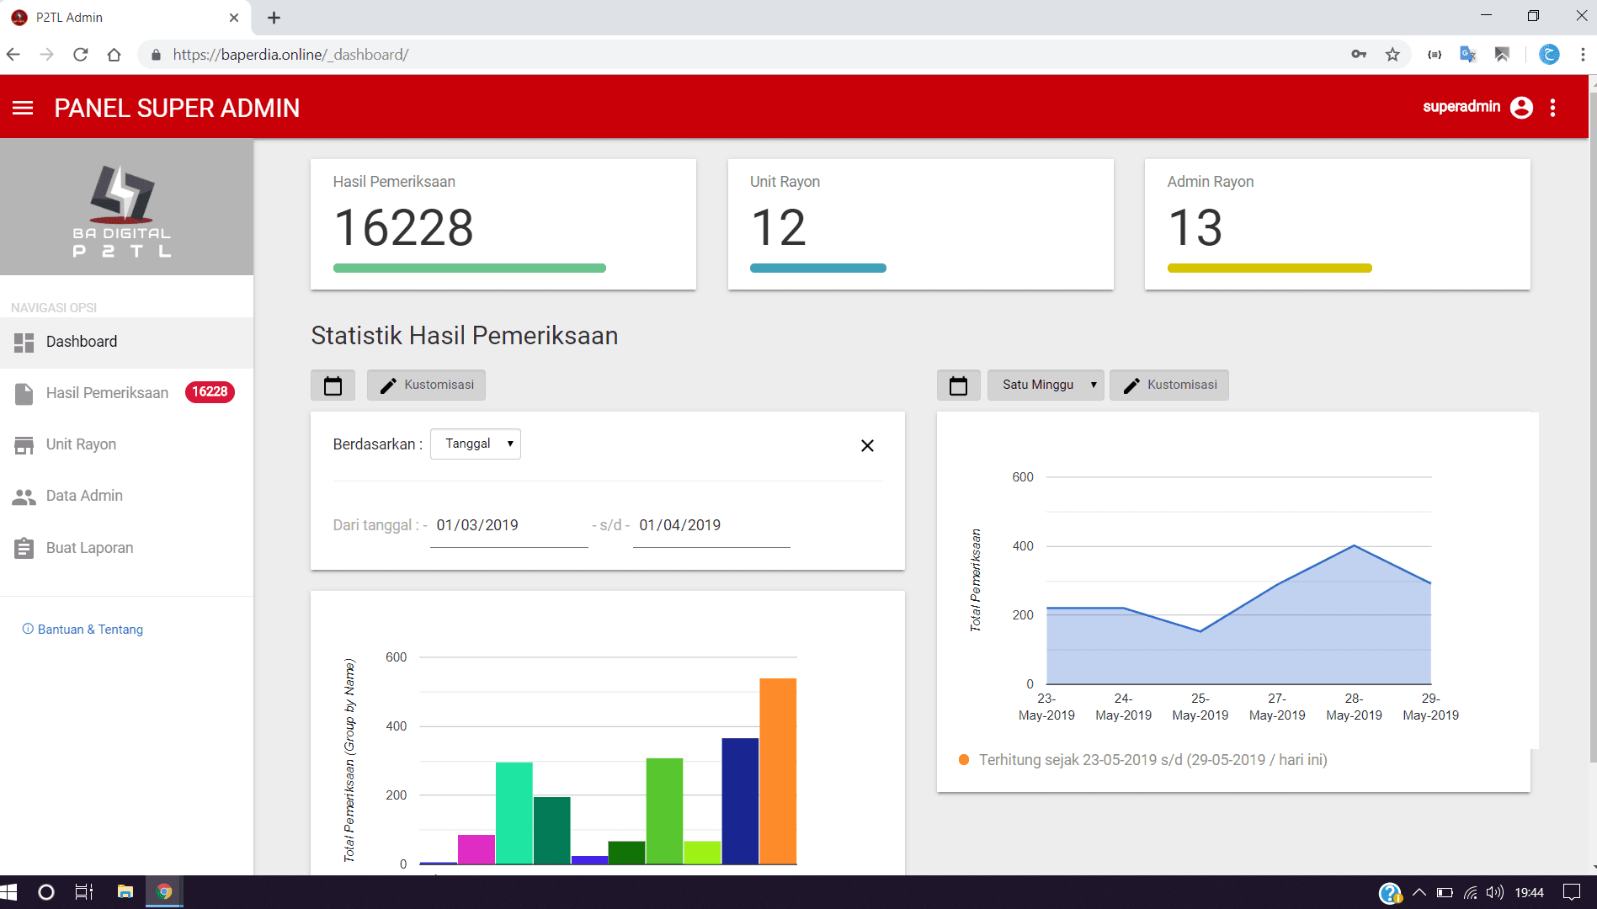
Task: Click the s/d 01/04/2019 end date field
Action: pos(711,526)
